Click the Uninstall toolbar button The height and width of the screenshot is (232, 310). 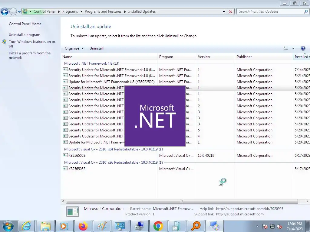tap(97, 48)
